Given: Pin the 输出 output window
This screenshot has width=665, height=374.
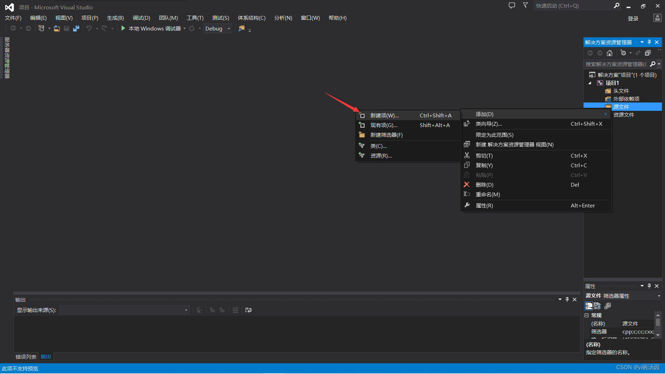Looking at the screenshot, I should click(567, 299).
